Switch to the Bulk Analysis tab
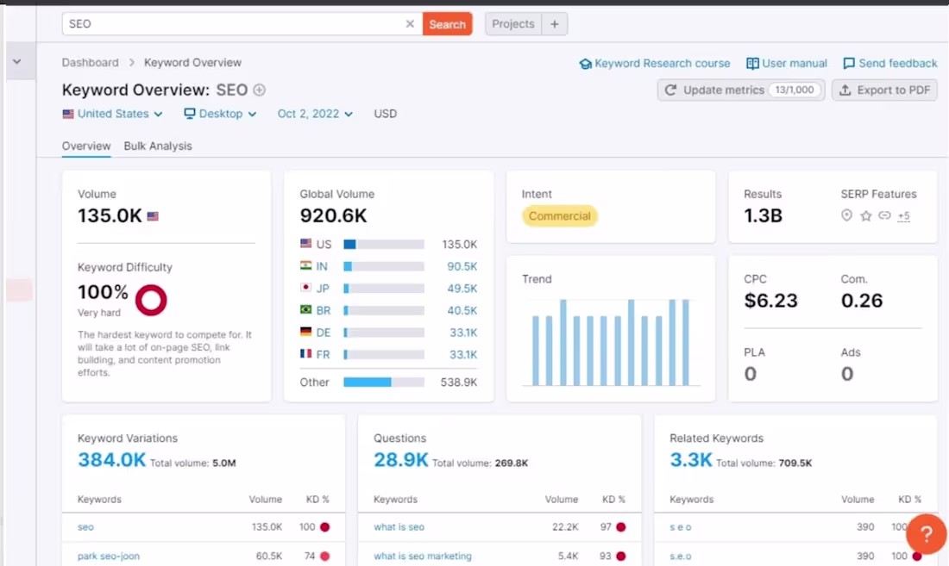The height and width of the screenshot is (566, 949). pos(158,146)
